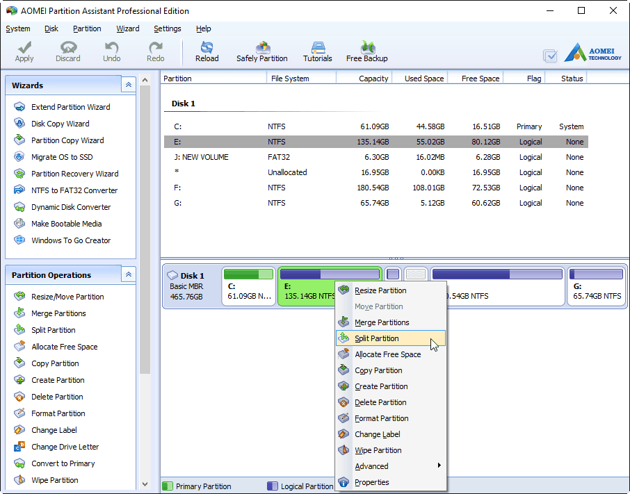
Task: Select the C: partition row
Action: [x=376, y=127]
